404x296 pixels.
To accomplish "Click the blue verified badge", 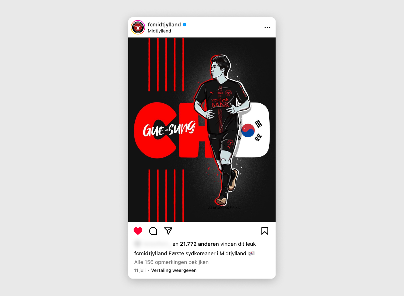I will [x=184, y=24].
